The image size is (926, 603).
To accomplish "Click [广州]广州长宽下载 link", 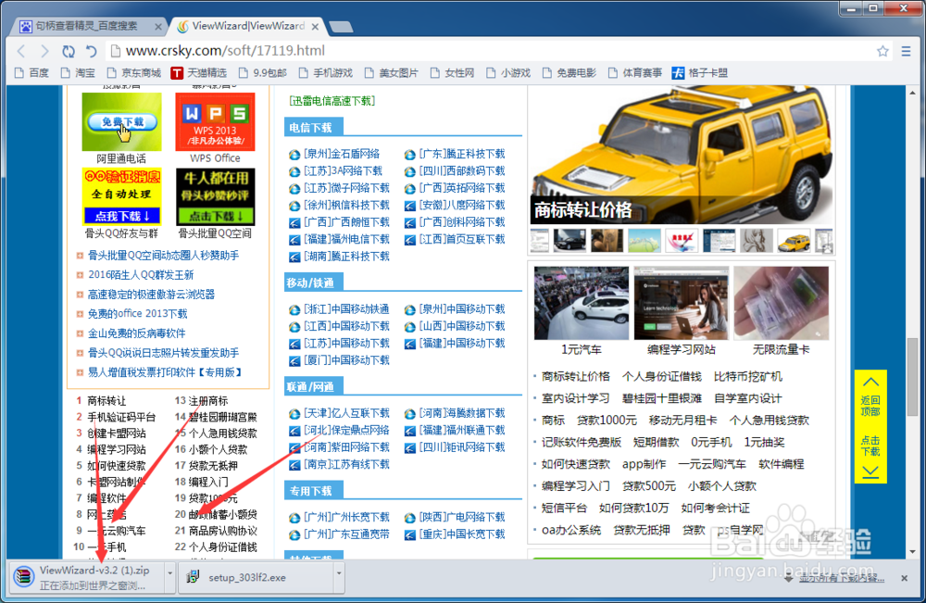I will pos(346,518).
